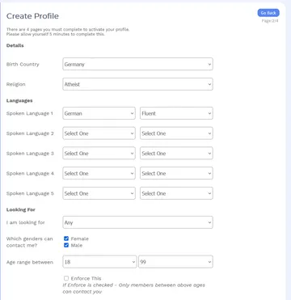Image resolution: width=291 pixels, height=300 pixels.
Task: Click the Go Back button
Action: click(268, 13)
